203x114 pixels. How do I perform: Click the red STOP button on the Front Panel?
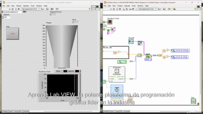13,34
